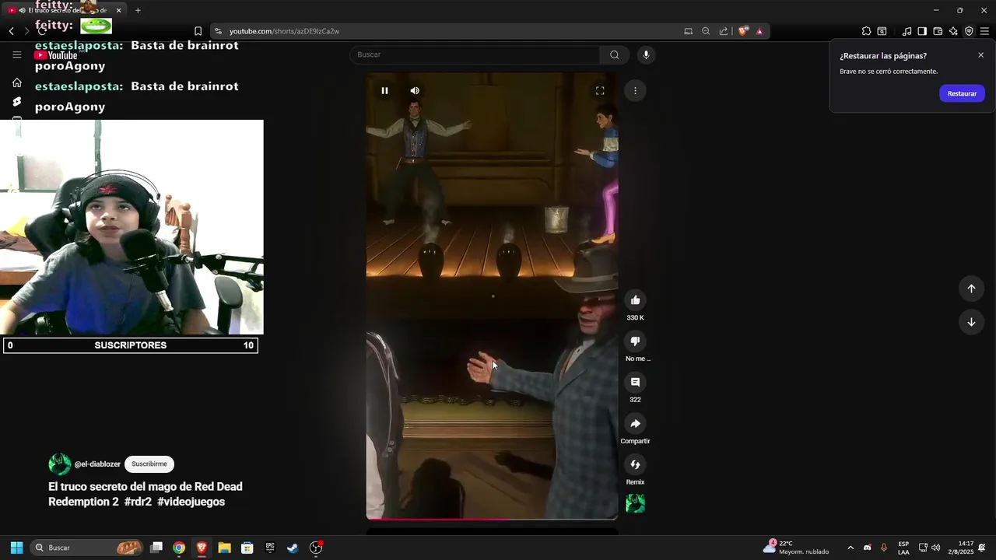
Task: Click the #rdr2 hashtag
Action: point(138,502)
